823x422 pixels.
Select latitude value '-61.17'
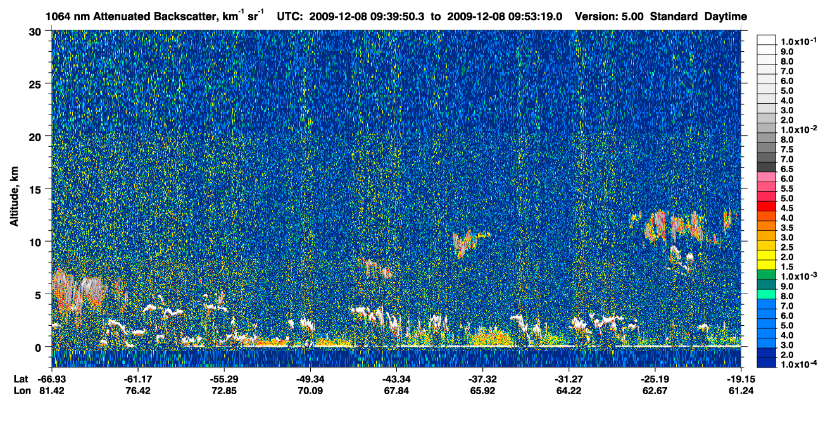137,379
